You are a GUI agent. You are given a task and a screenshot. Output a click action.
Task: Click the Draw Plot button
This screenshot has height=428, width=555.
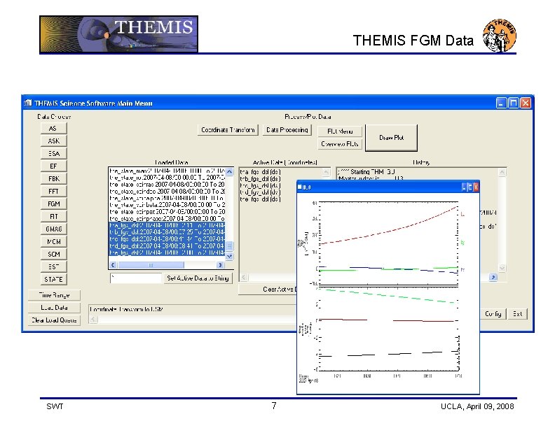pos(391,138)
